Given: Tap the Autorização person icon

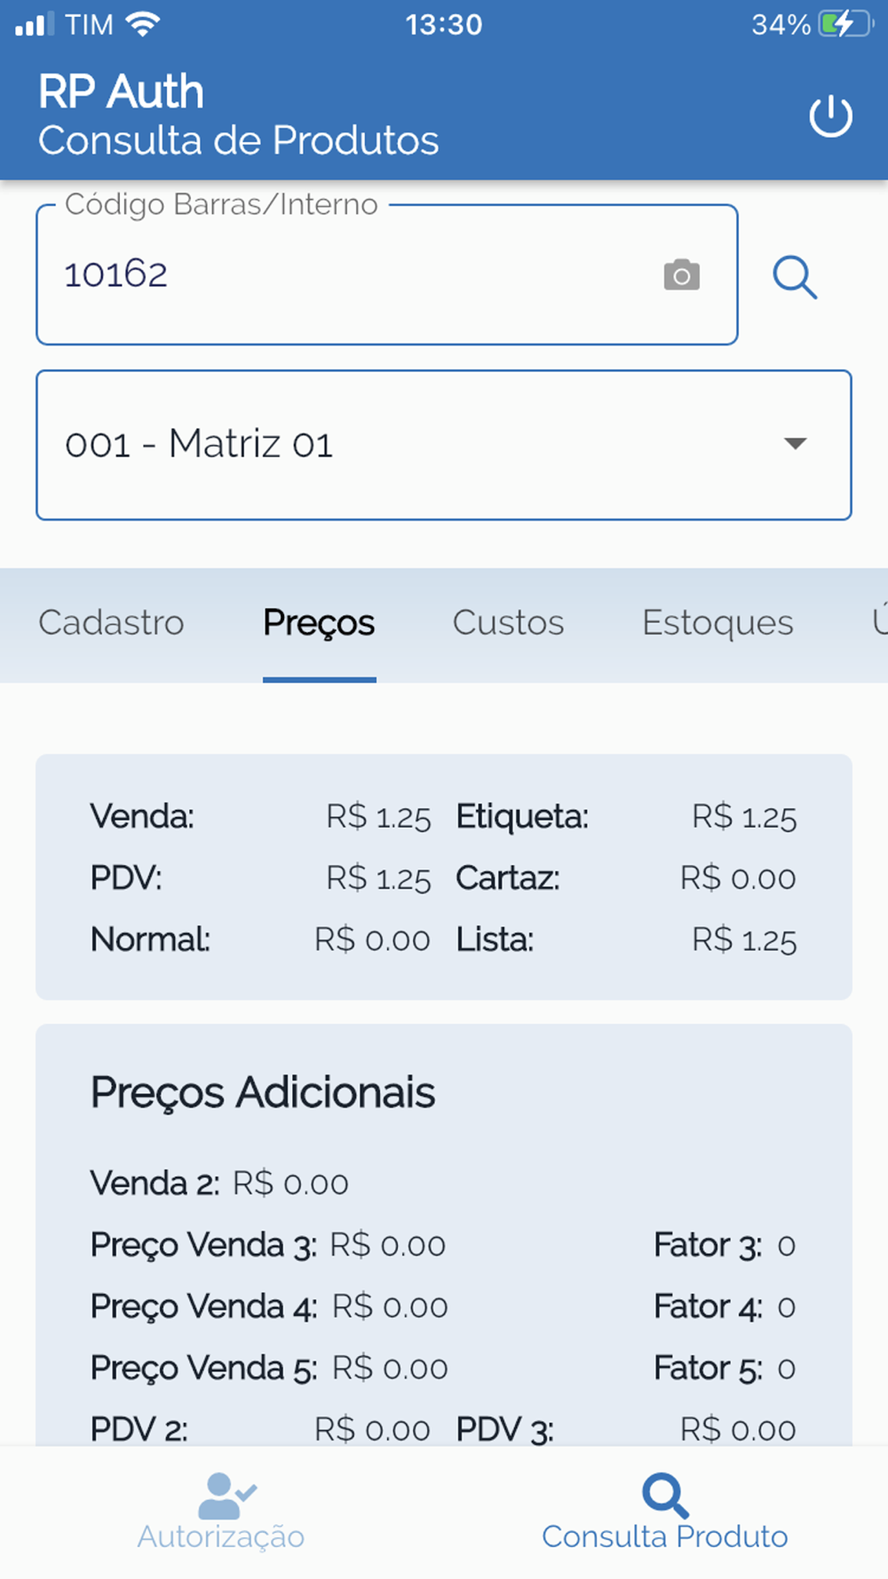Looking at the screenshot, I should pyautogui.click(x=226, y=1496).
